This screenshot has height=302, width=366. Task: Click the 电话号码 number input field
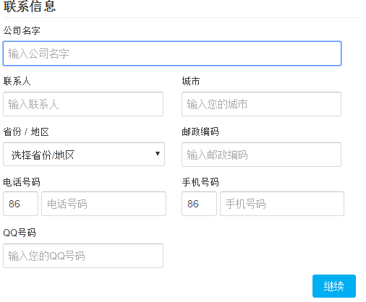coord(103,204)
